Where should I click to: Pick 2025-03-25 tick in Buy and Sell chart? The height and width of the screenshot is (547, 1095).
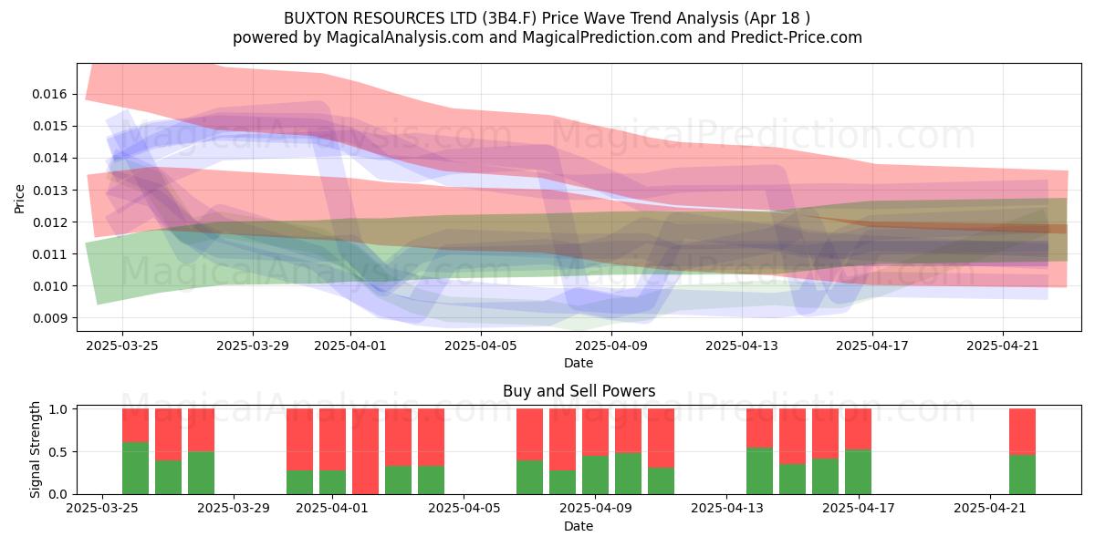(103, 510)
